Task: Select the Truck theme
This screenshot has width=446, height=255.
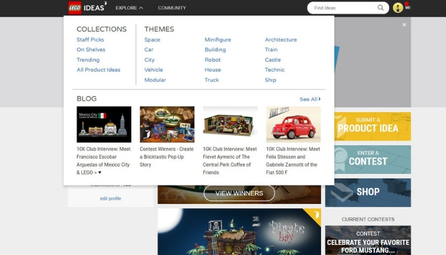Action: click(x=212, y=80)
